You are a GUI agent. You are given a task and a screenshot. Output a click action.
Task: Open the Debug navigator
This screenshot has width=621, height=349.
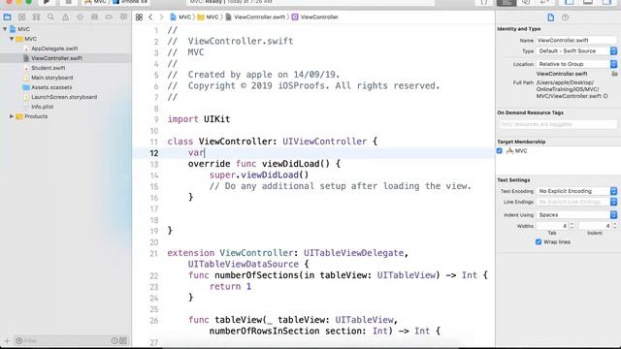[94, 17]
